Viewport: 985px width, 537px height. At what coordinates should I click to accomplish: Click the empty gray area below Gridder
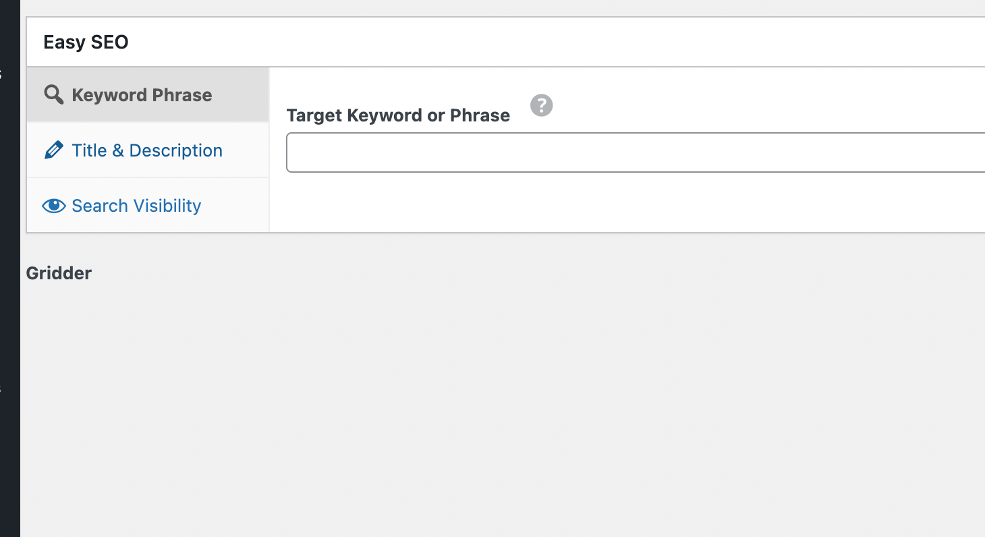pyautogui.click(x=472, y=405)
